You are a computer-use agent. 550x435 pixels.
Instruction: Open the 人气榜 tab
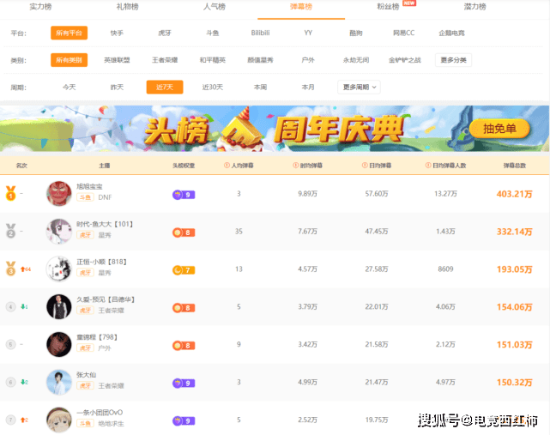(215, 7)
